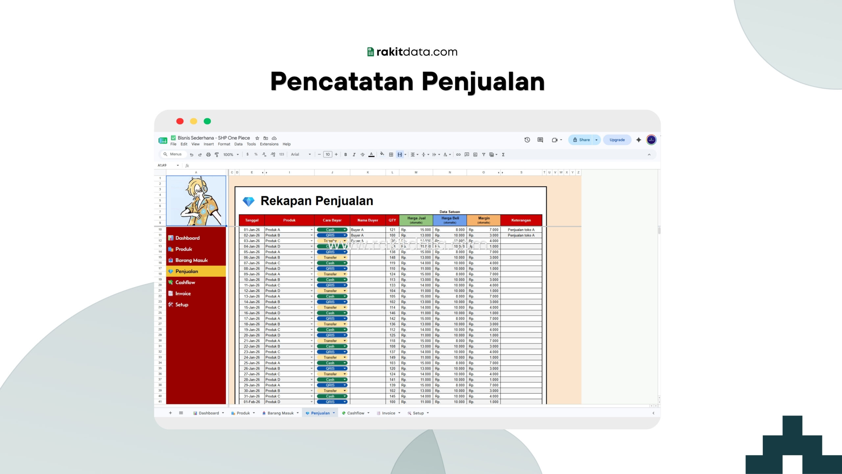Open filter views dropdown
842x474 pixels.
click(x=493, y=154)
